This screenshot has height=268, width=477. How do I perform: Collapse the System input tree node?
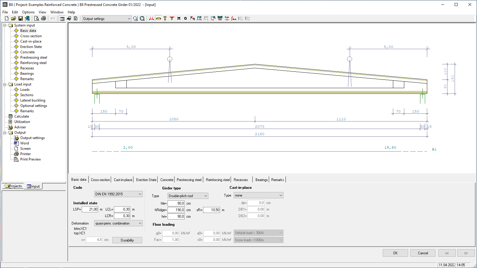pos(5,25)
